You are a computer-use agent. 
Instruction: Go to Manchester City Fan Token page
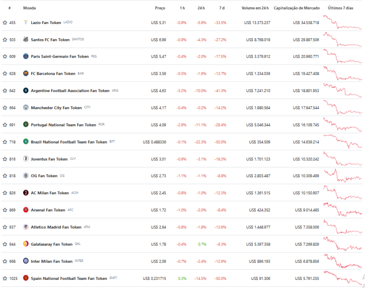click(56, 107)
